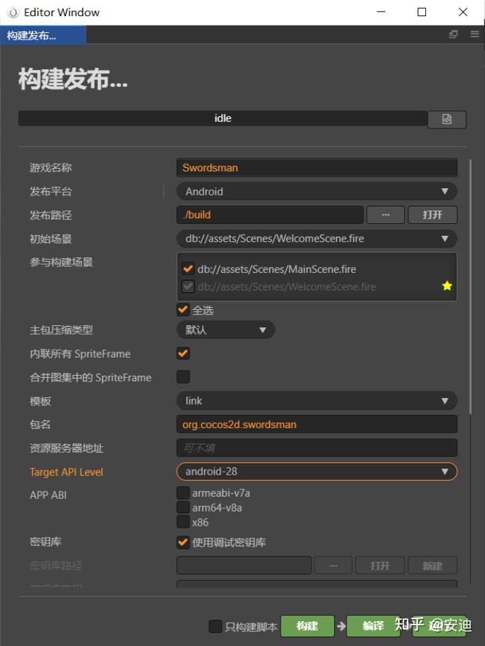Maximize the Editor Window

pos(422,12)
